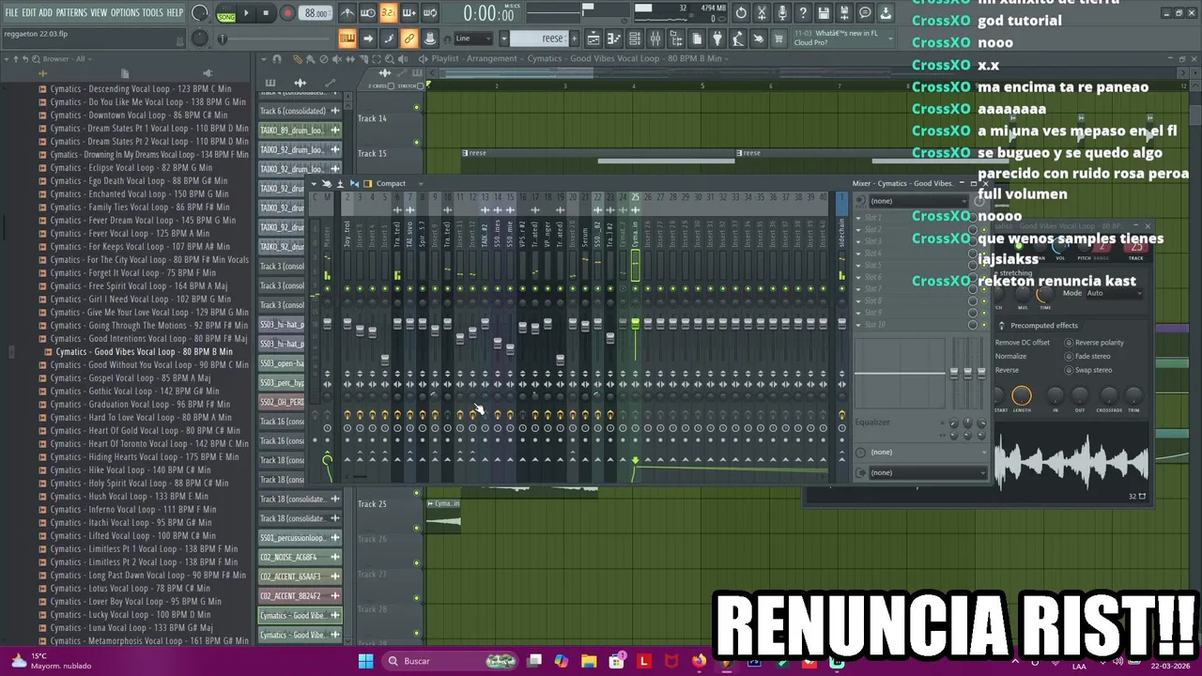Screen dimensions: 1202x676
Task: Open the undo history icon
Action: (x=741, y=13)
